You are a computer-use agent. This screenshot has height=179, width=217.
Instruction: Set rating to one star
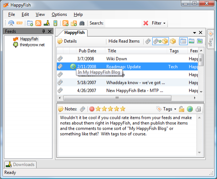[x=98, y=109]
